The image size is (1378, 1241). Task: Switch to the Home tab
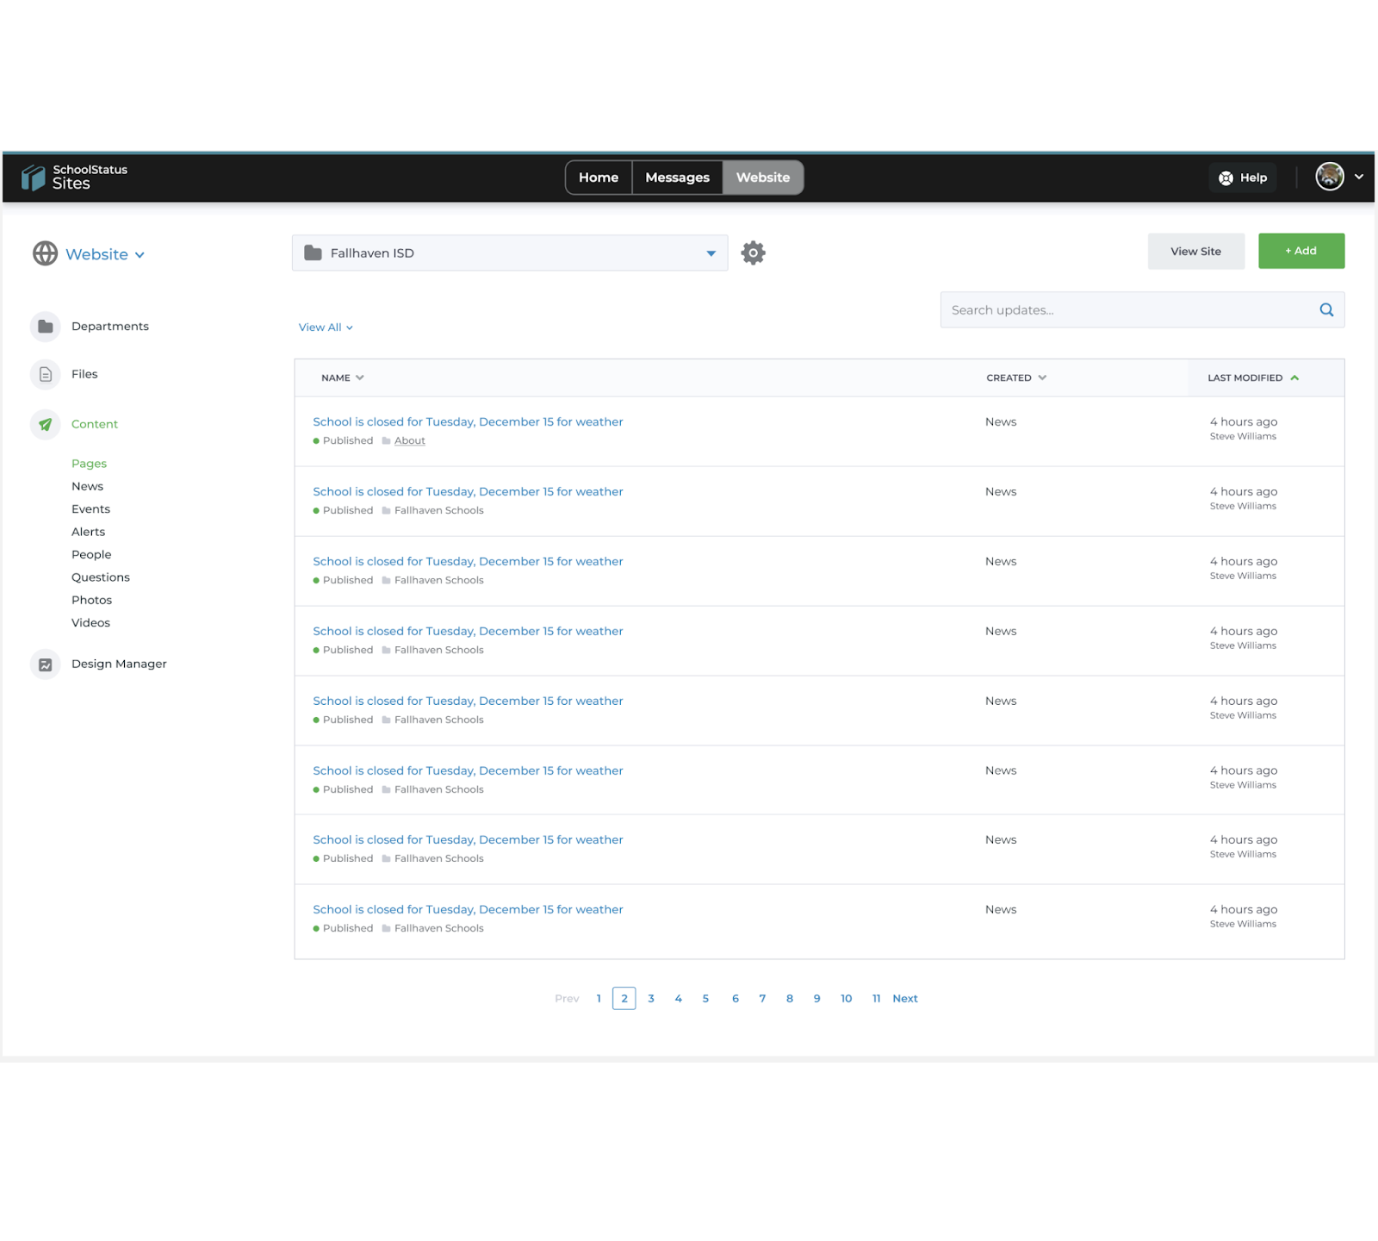tap(599, 177)
